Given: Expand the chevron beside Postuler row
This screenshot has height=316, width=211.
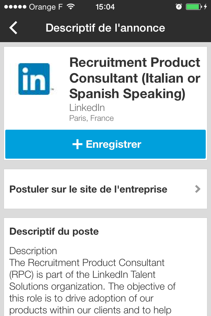Looking at the screenshot, I should pyautogui.click(x=198, y=189).
